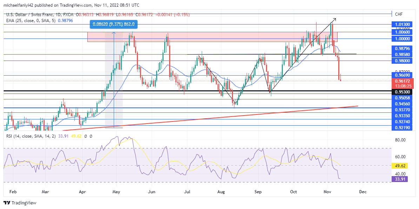Click the Apr label on the time axis

[x=82, y=191]
